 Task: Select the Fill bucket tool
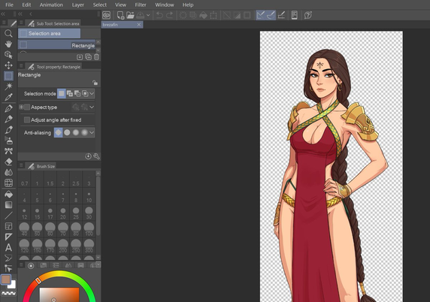(x=8, y=195)
